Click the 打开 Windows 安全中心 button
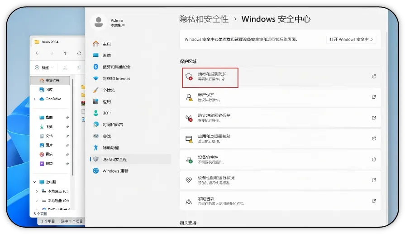 (x=351, y=39)
